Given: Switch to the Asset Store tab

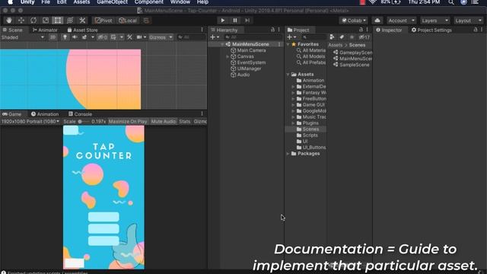Looking at the screenshot, I should [83, 30].
